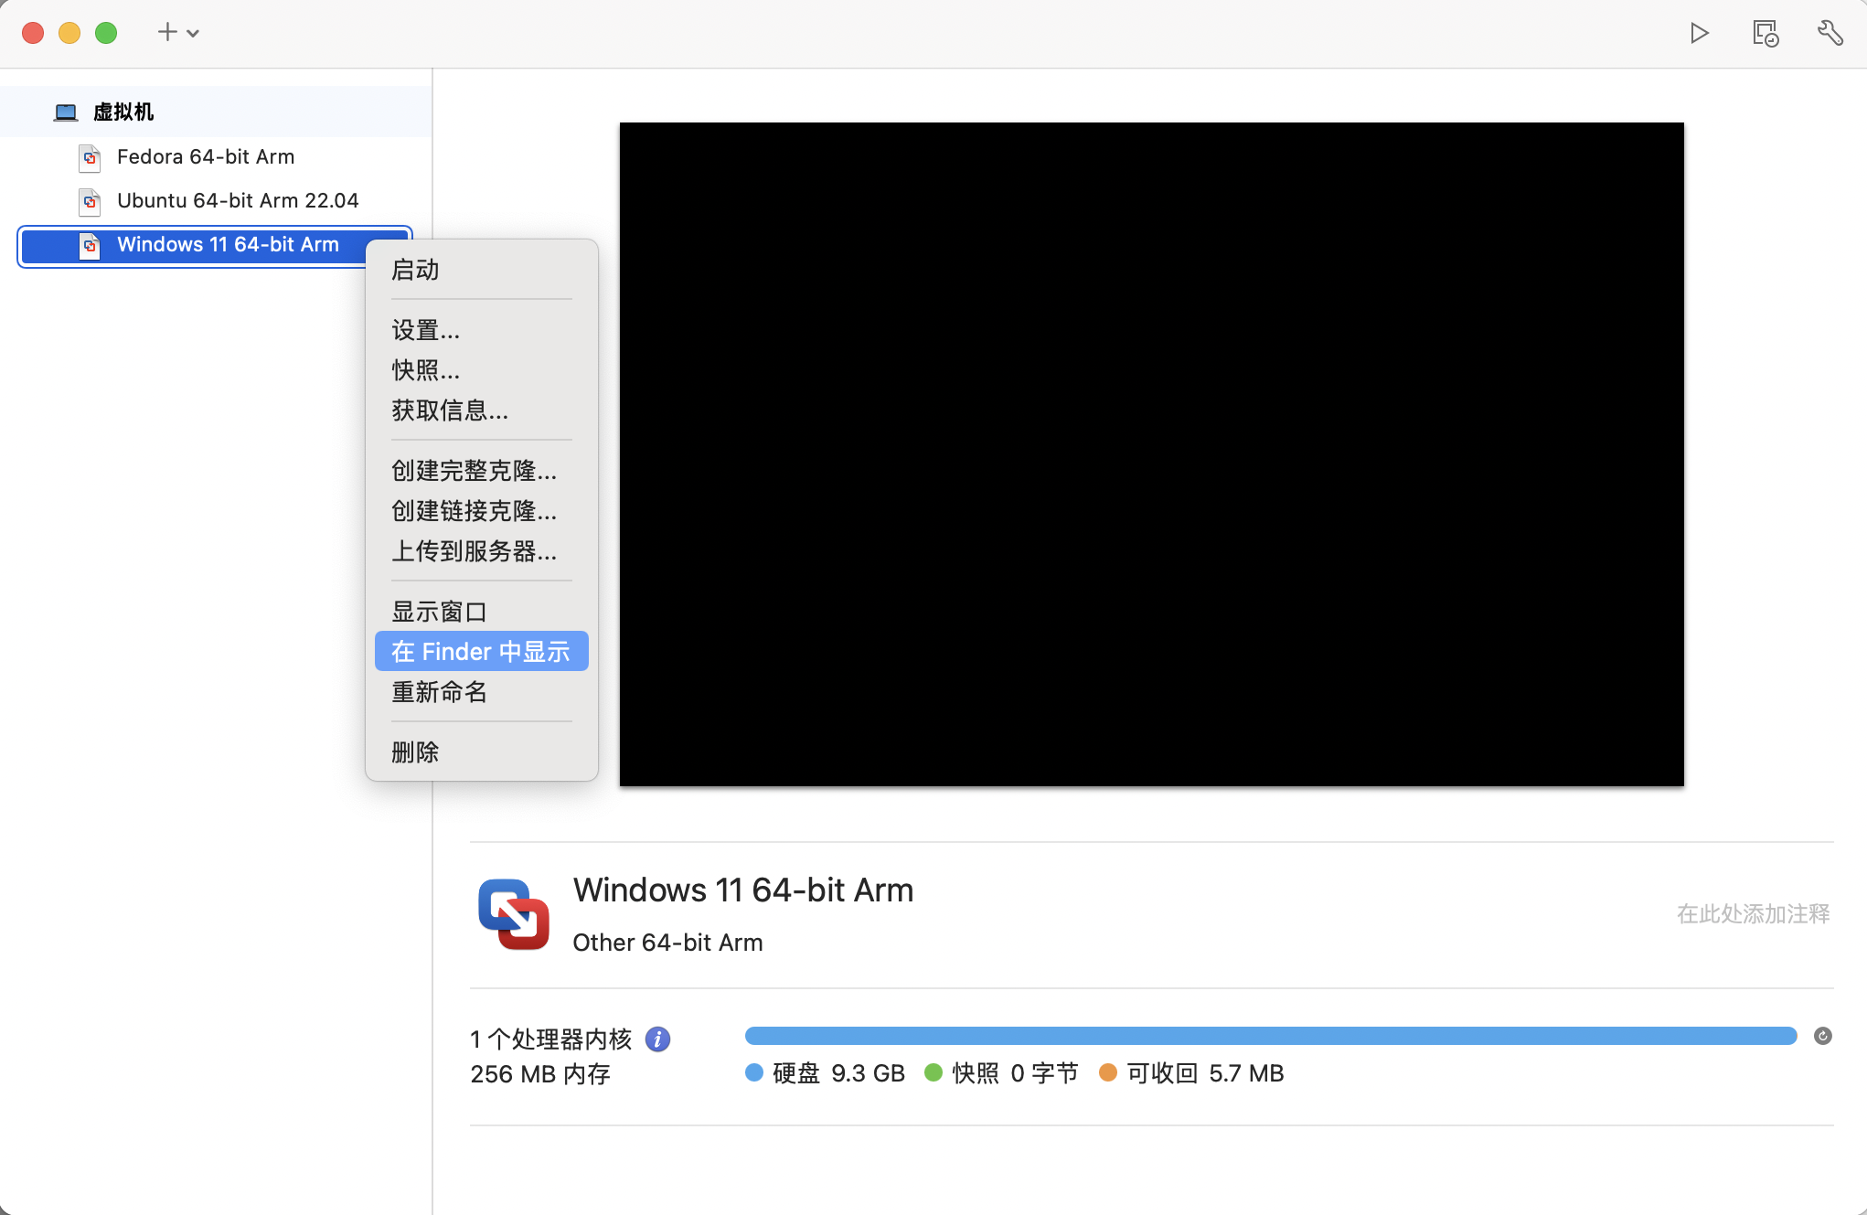Click the disk usage refresh icon

[x=1822, y=1036]
